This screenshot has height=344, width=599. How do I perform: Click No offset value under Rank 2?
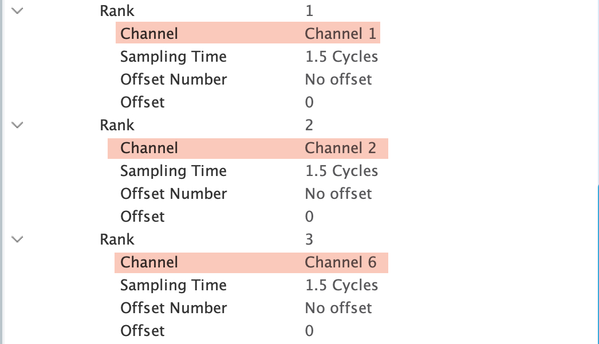(x=338, y=193)
